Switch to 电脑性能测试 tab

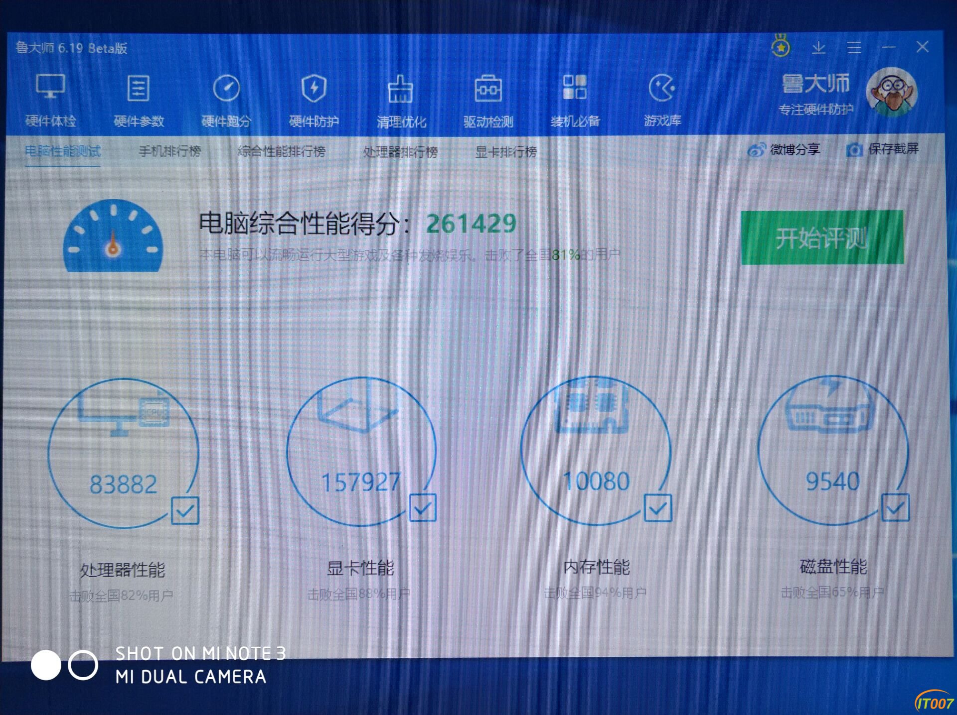point(63,151)
